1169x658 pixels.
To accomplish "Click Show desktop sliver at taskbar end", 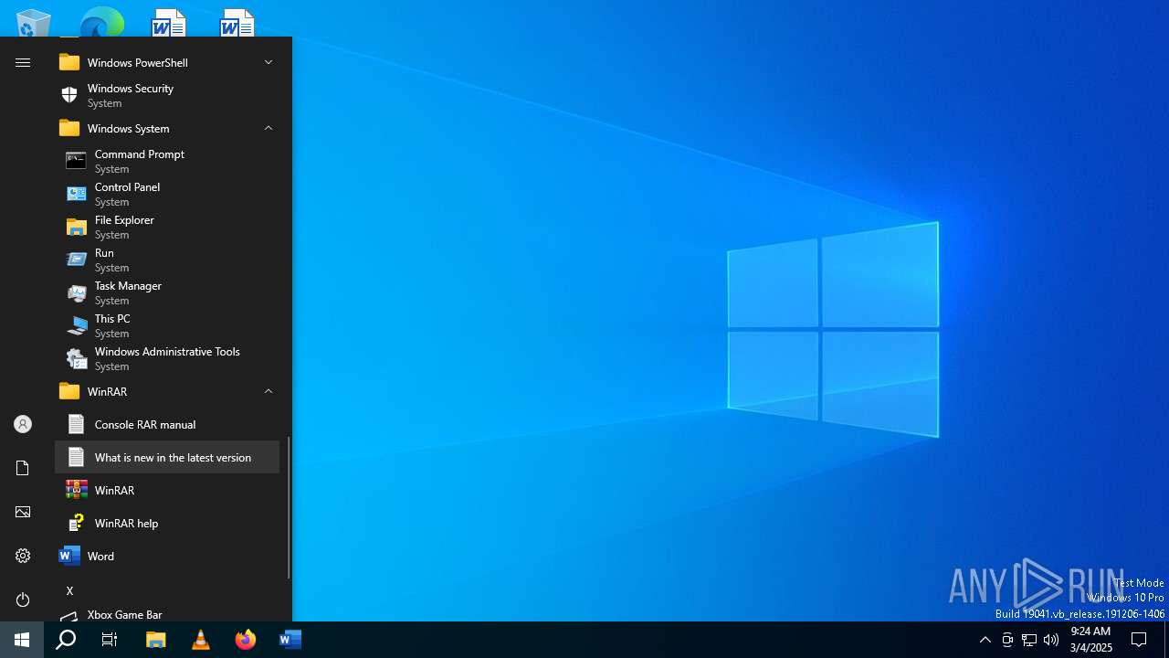I will 1166,640.
